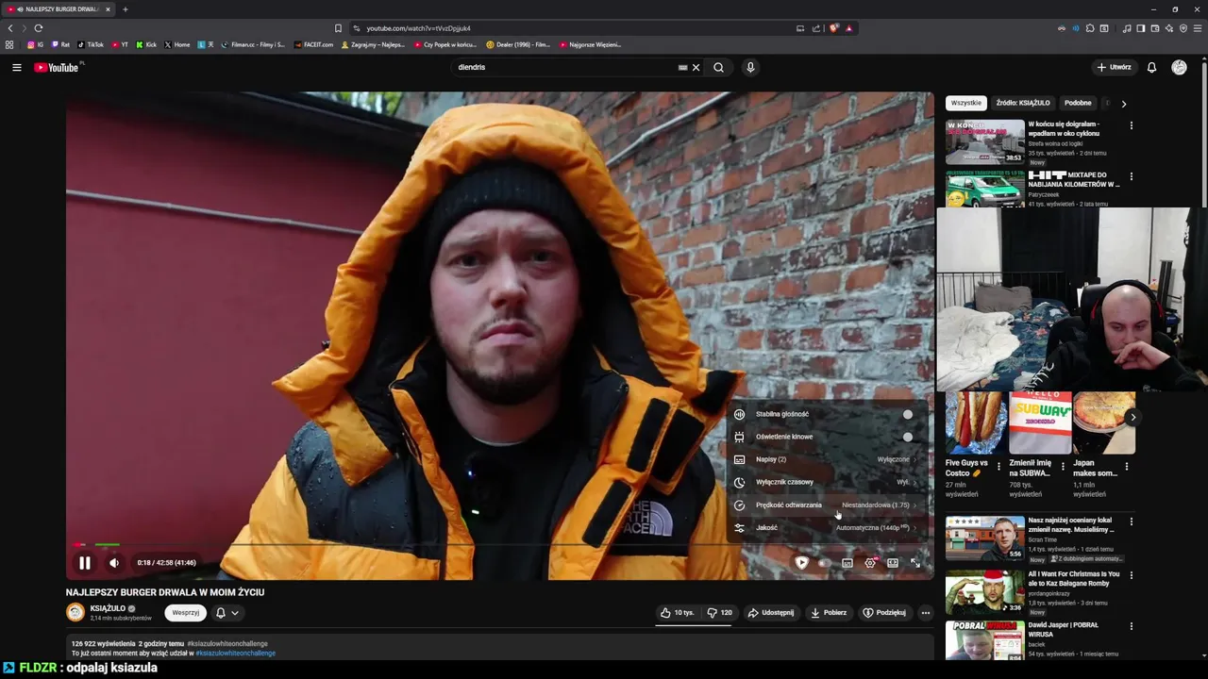Start voice search with the microphone
This screenshot has height=679, width=1208.
(x=750, y=67)
